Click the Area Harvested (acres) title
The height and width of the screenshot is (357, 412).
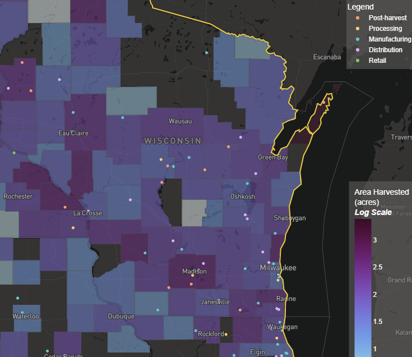coord(381,196)
